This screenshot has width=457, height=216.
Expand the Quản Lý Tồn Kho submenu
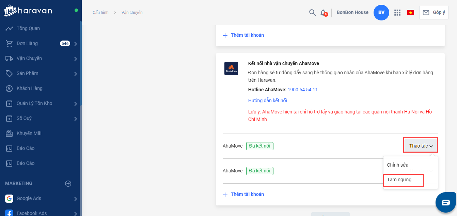(76, 104)
